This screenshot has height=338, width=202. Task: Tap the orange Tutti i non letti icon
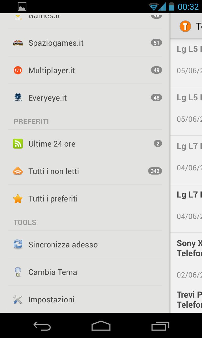(x=18, y=171)
